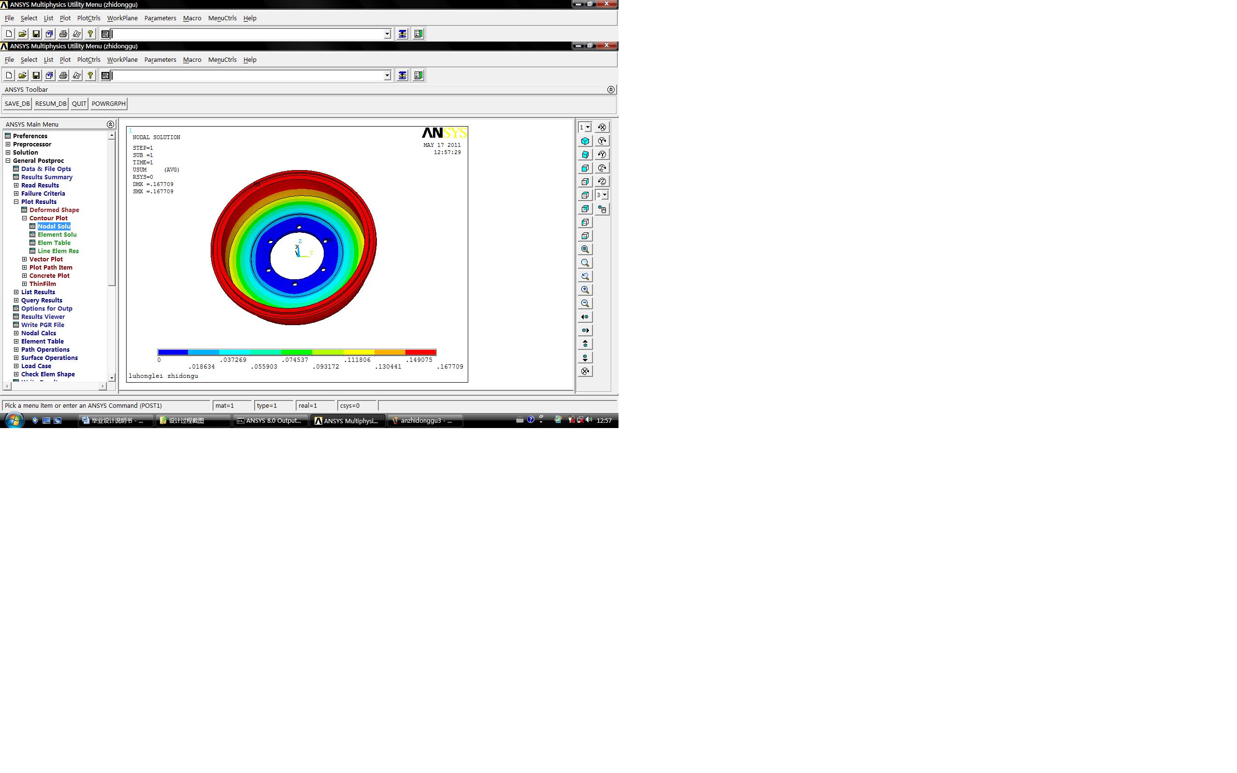
Task: Open Results Summary in General Postproc
Action: (47, 177)
